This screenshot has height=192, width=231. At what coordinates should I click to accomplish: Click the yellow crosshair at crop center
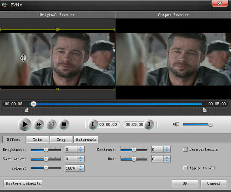[x=57, y=59]
